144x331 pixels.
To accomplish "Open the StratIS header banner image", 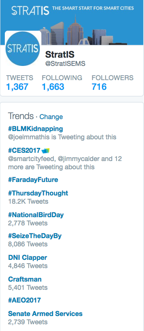I will [x=72, y=22].
